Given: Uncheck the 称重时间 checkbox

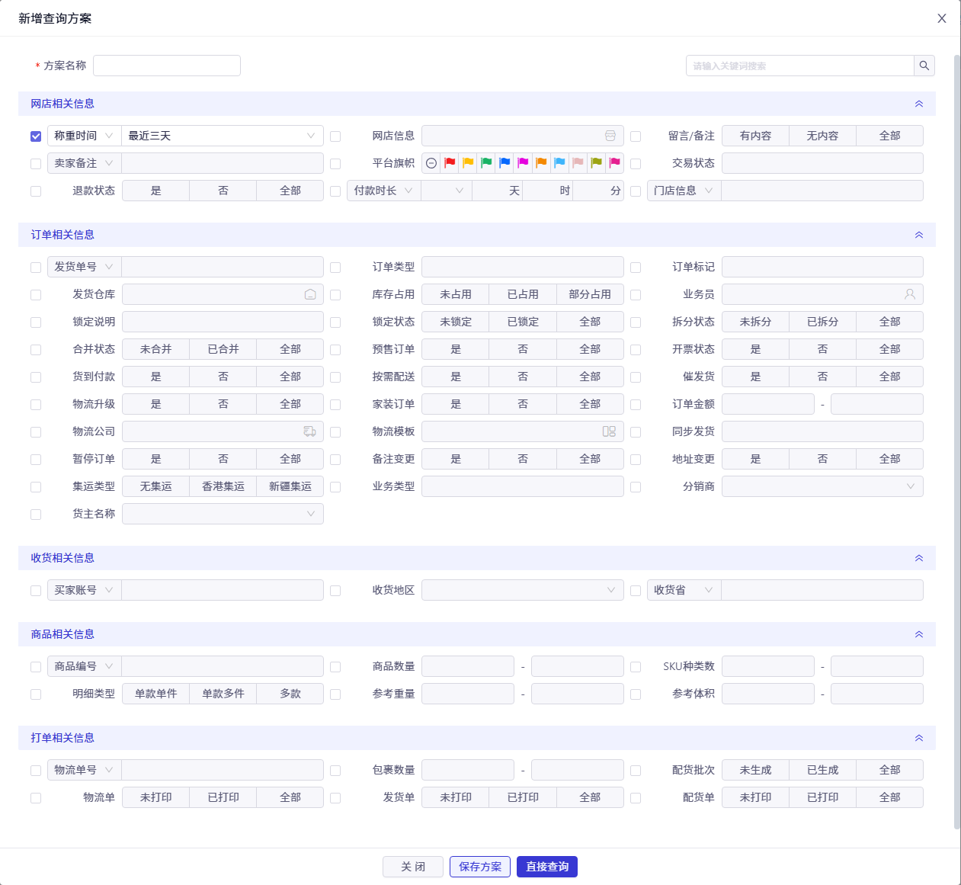Looking at the screenshot, I should pos(36,136).
